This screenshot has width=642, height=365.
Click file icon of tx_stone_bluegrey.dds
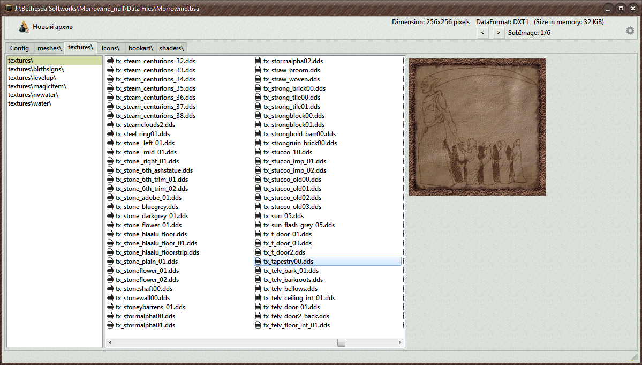point(110,207)
